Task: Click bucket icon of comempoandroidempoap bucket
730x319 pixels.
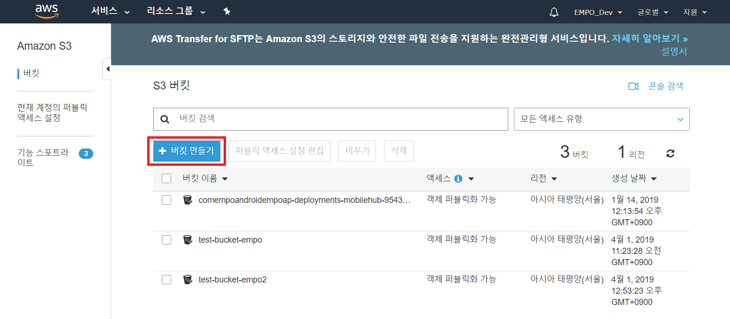Action: click(x=188, y=200)
